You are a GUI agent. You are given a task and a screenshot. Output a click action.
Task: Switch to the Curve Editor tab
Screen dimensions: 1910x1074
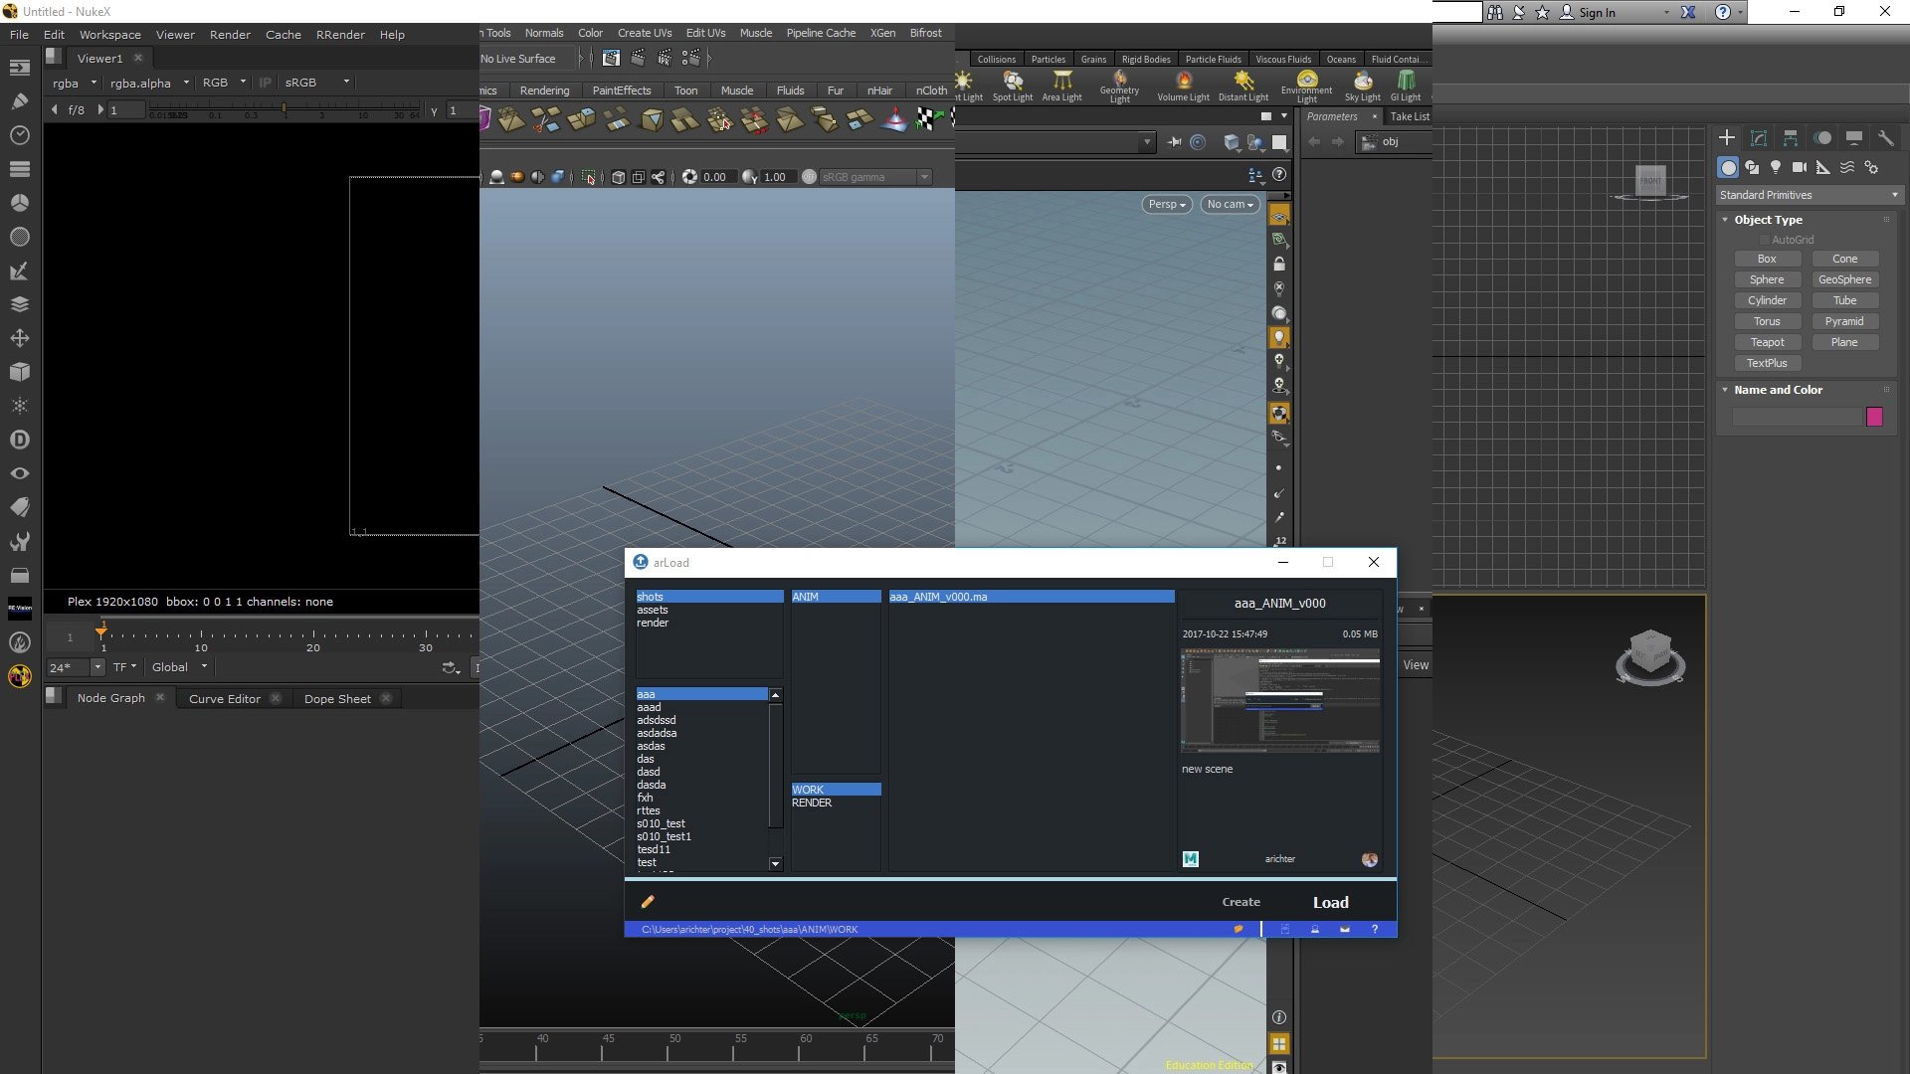click(225, 698)
